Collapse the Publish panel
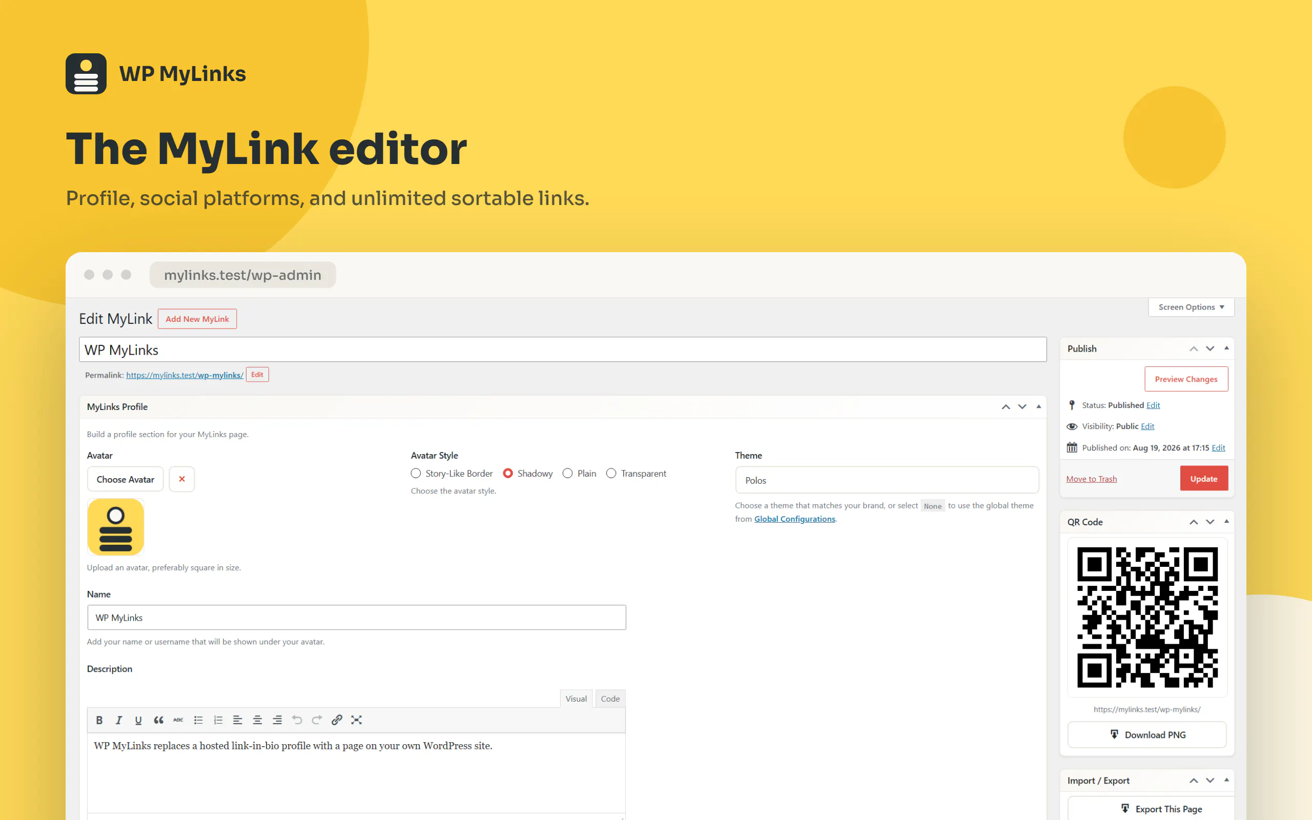The height and width of the screenshot is (820, 1312). click(1226, 348)
